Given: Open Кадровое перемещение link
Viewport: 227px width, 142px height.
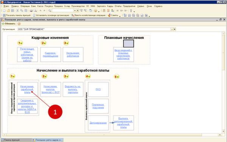Looking at the screenshot, I should coord(50,55).
